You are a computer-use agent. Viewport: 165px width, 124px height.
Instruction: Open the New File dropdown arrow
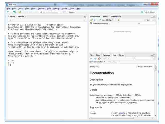click(x=11, y=12)
